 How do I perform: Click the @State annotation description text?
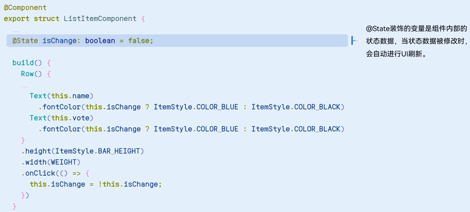416,41
